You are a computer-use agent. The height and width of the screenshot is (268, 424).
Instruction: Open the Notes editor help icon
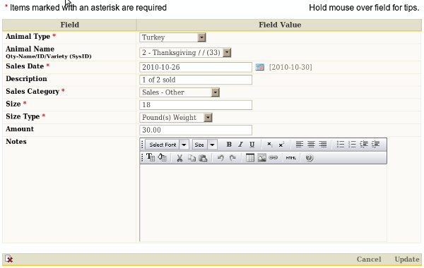310,157
